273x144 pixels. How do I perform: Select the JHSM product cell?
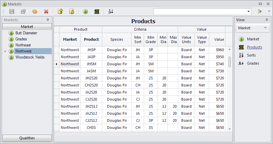pos(91,64)
